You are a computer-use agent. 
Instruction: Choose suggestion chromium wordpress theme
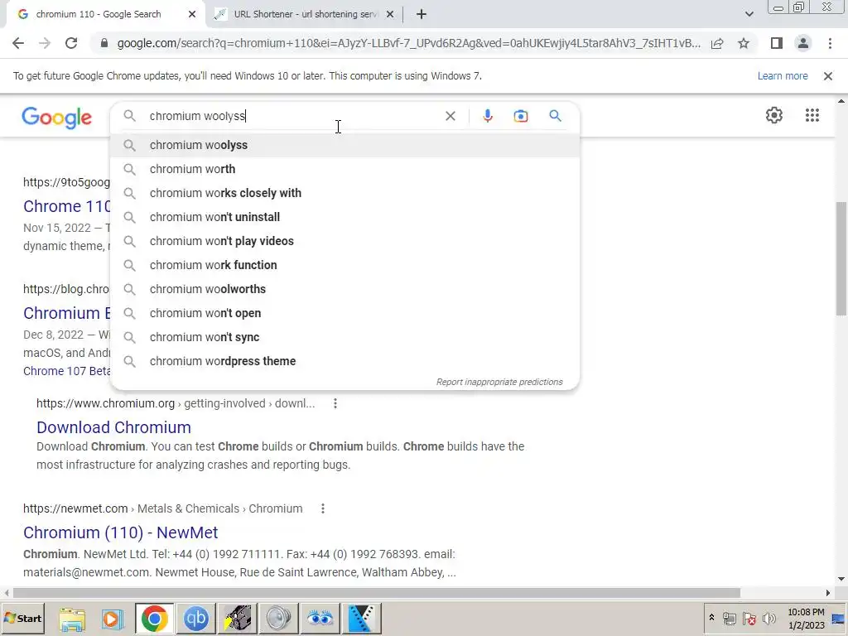[x=344, y=361]
